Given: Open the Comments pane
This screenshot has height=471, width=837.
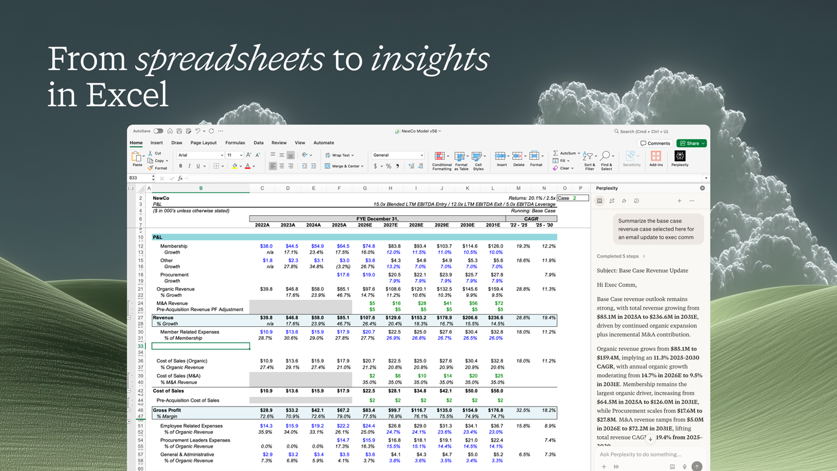Looking at the screenshot, I should point(655,144).
